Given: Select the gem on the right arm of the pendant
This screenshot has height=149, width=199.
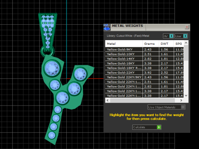Looking at the screenshot, I should 80,74.
